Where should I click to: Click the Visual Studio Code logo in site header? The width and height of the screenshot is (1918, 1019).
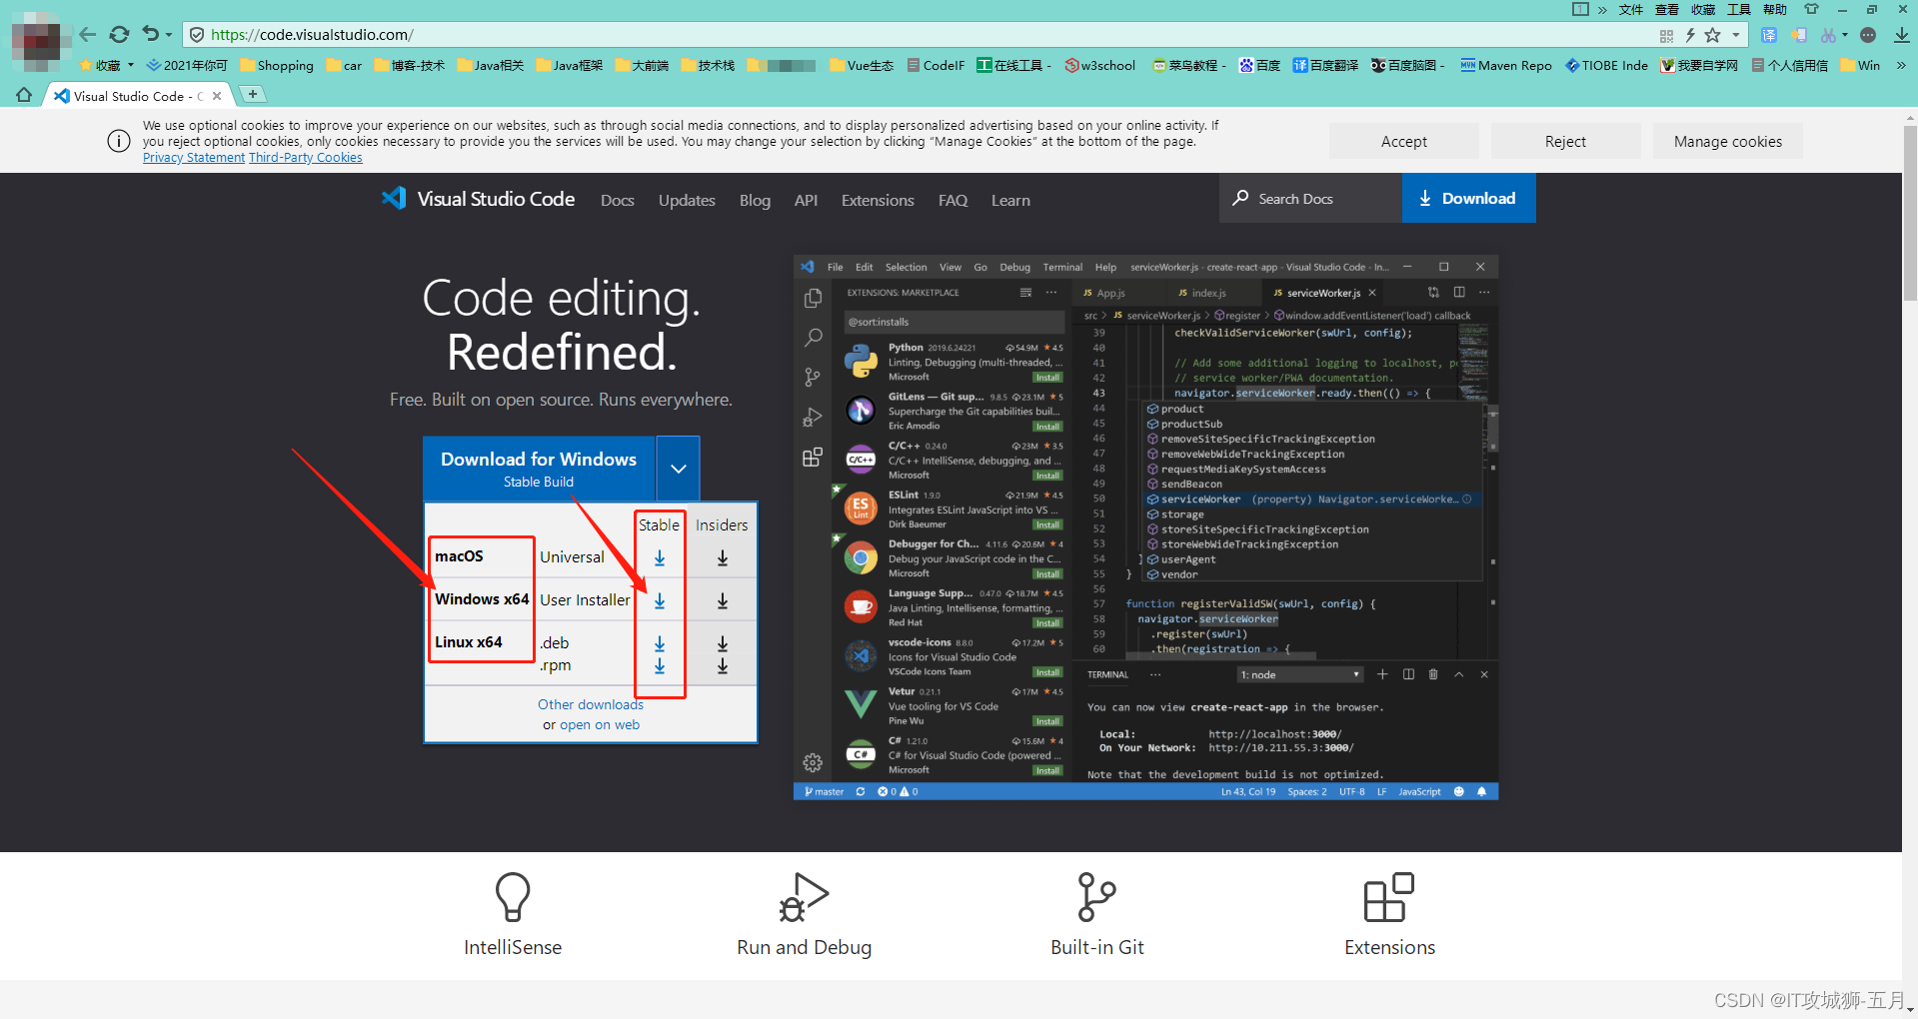(478, 199)
